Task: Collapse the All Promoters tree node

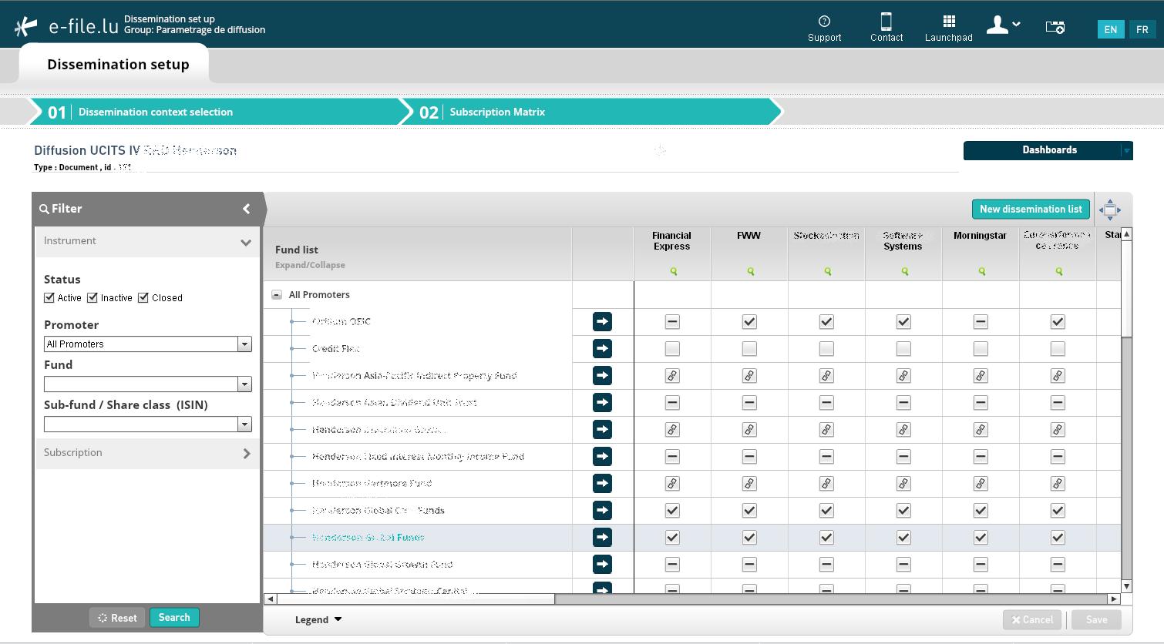Action: (x=277, y=295)
